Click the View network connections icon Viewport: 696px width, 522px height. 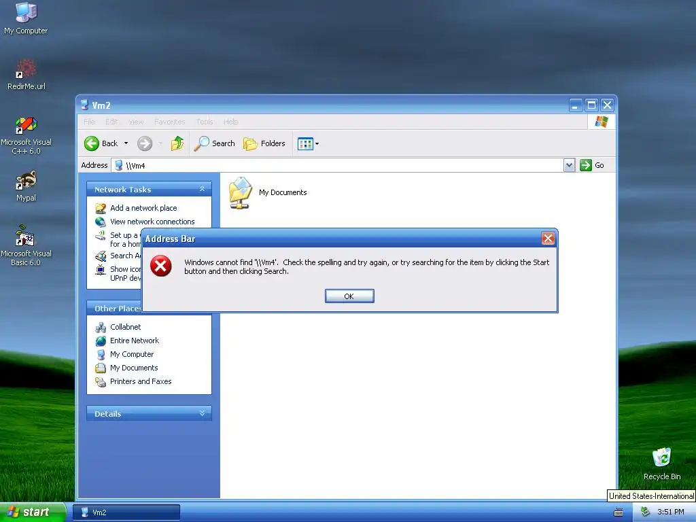click(x=101, y=222)
